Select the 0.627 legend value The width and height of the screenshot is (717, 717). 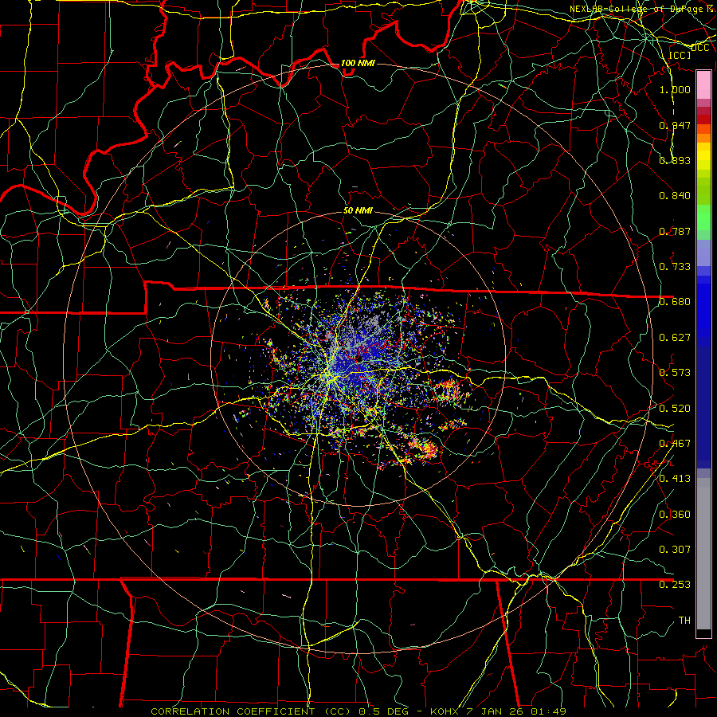[x=675, y=338]
